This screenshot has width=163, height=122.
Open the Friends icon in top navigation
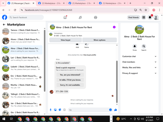(80, 17)
